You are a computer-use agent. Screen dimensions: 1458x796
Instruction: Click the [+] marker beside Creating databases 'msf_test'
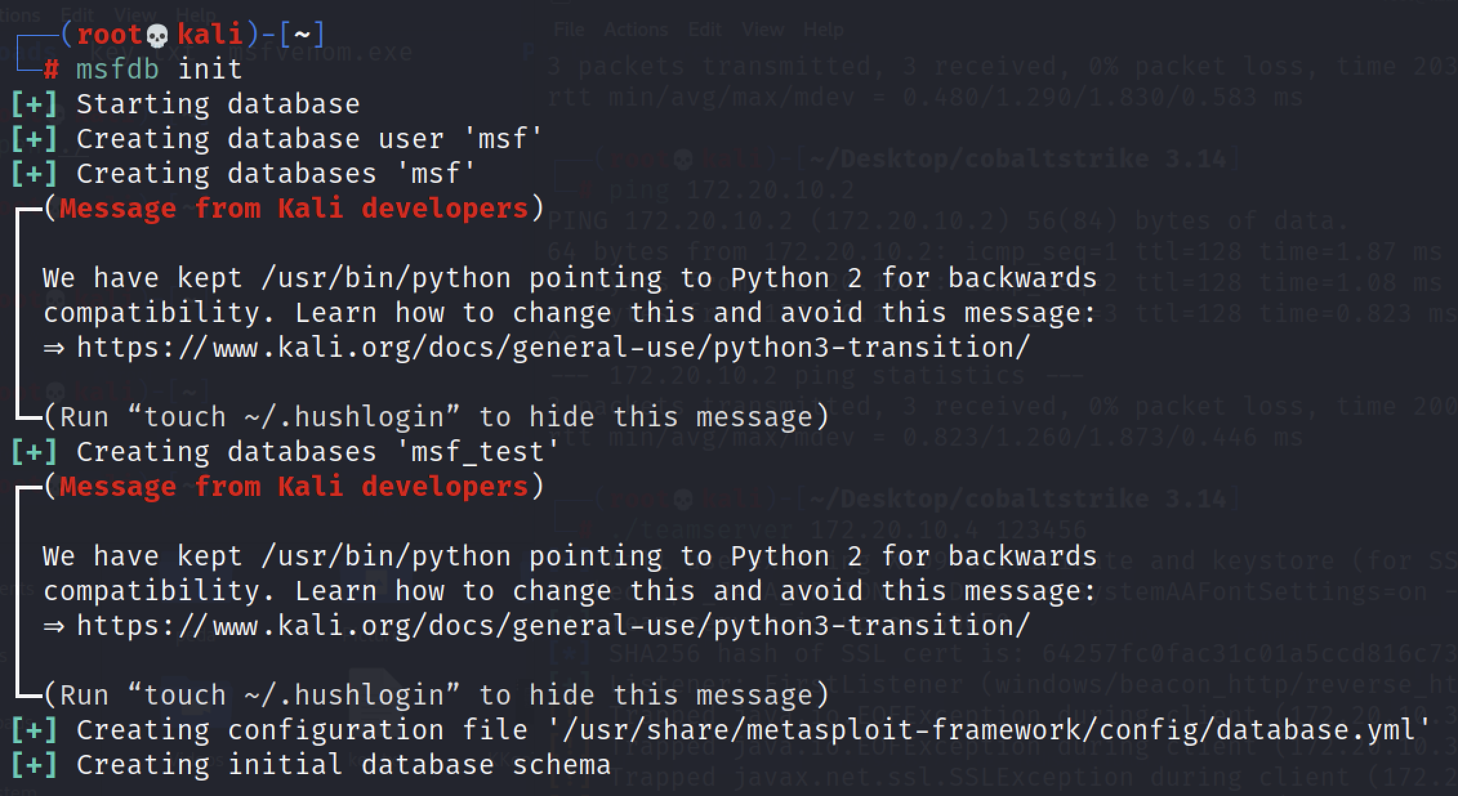tap(35, 451)
